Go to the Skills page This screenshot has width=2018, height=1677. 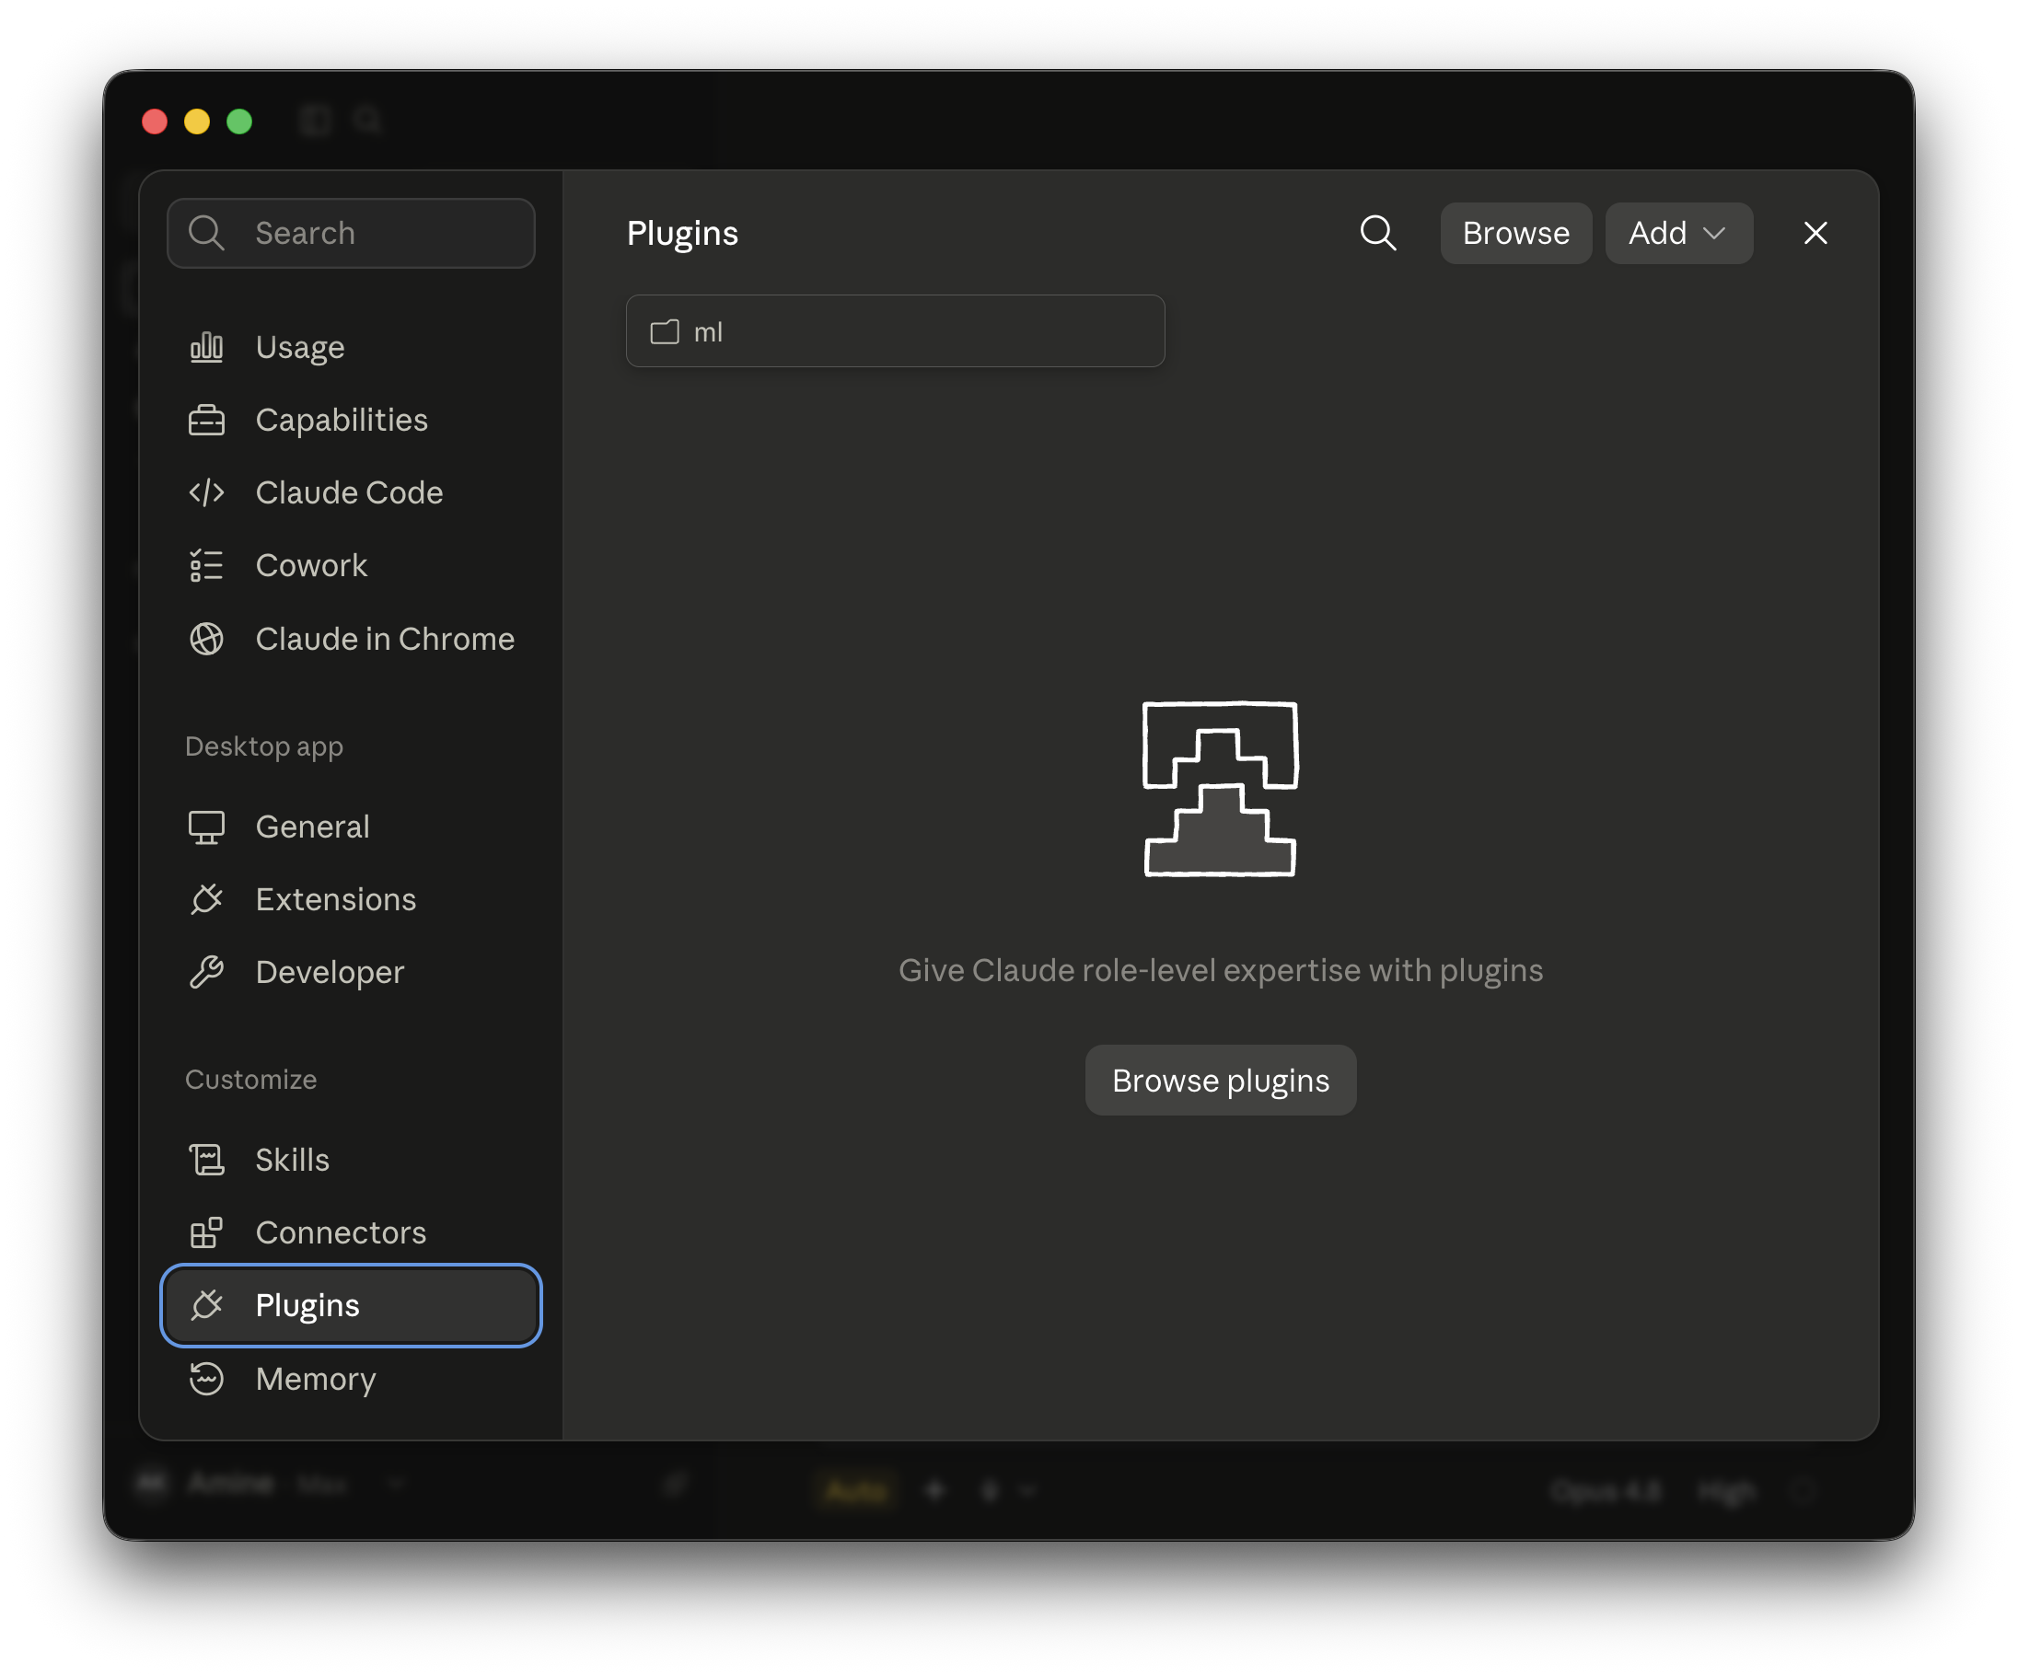click(x=351, y=1160)
